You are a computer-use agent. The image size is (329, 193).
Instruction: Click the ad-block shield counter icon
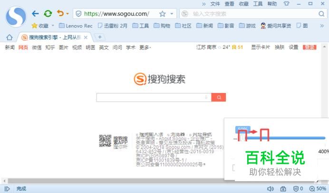click(x=298, y=189)
